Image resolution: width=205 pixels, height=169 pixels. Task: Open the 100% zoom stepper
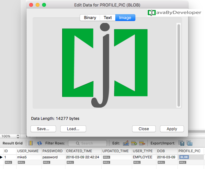[18, 136]
